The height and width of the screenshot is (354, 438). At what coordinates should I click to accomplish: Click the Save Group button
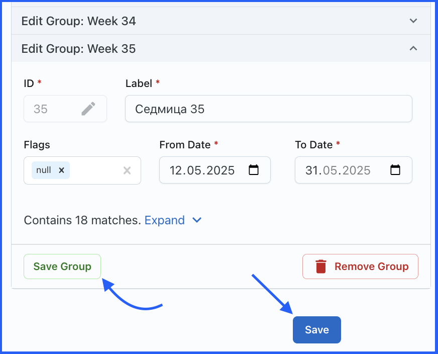[62, 267]
